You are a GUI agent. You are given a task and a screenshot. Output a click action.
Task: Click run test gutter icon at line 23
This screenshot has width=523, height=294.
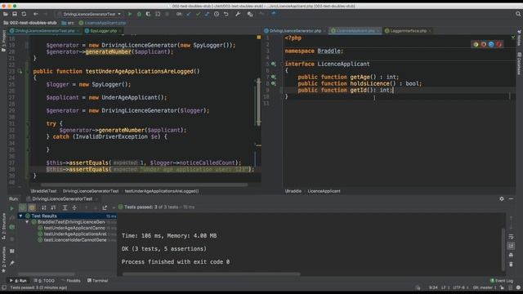[x=20, y=71]
